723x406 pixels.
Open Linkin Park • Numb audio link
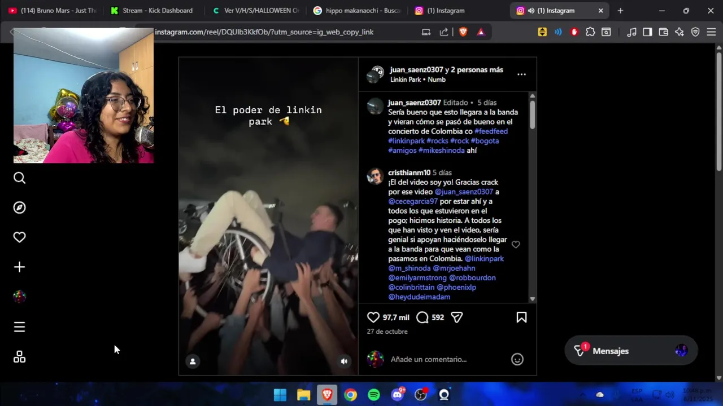click(418, 80)
